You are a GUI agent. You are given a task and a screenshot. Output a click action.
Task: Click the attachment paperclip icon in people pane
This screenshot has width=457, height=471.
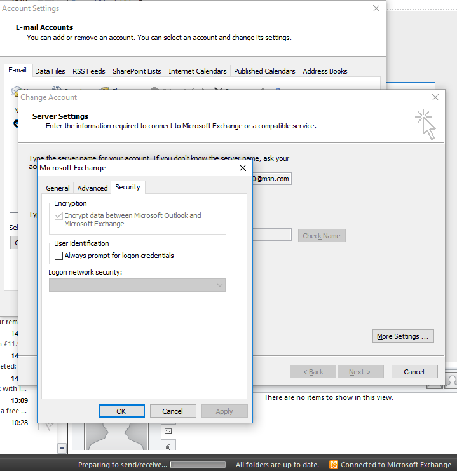pyautogui.click(x=168, y=447)
